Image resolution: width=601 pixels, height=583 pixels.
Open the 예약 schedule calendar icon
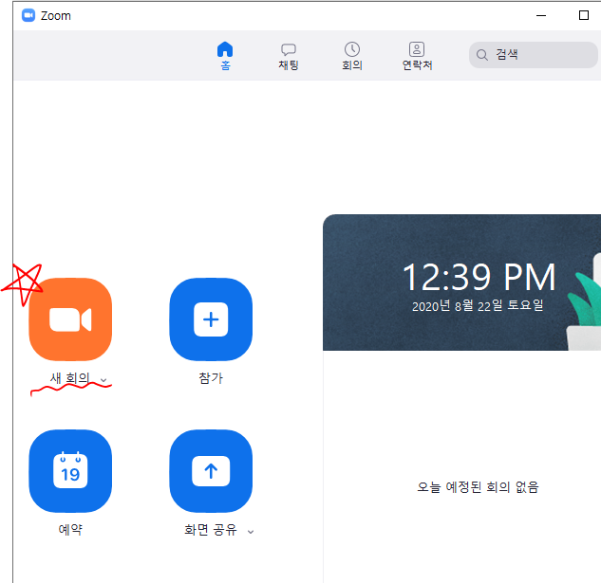pyautogui.click(x=70, y=471)
